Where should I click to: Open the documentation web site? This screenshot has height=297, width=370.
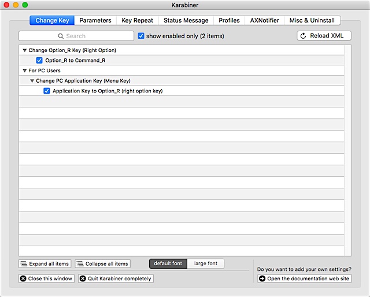click(x=305, y=279)
